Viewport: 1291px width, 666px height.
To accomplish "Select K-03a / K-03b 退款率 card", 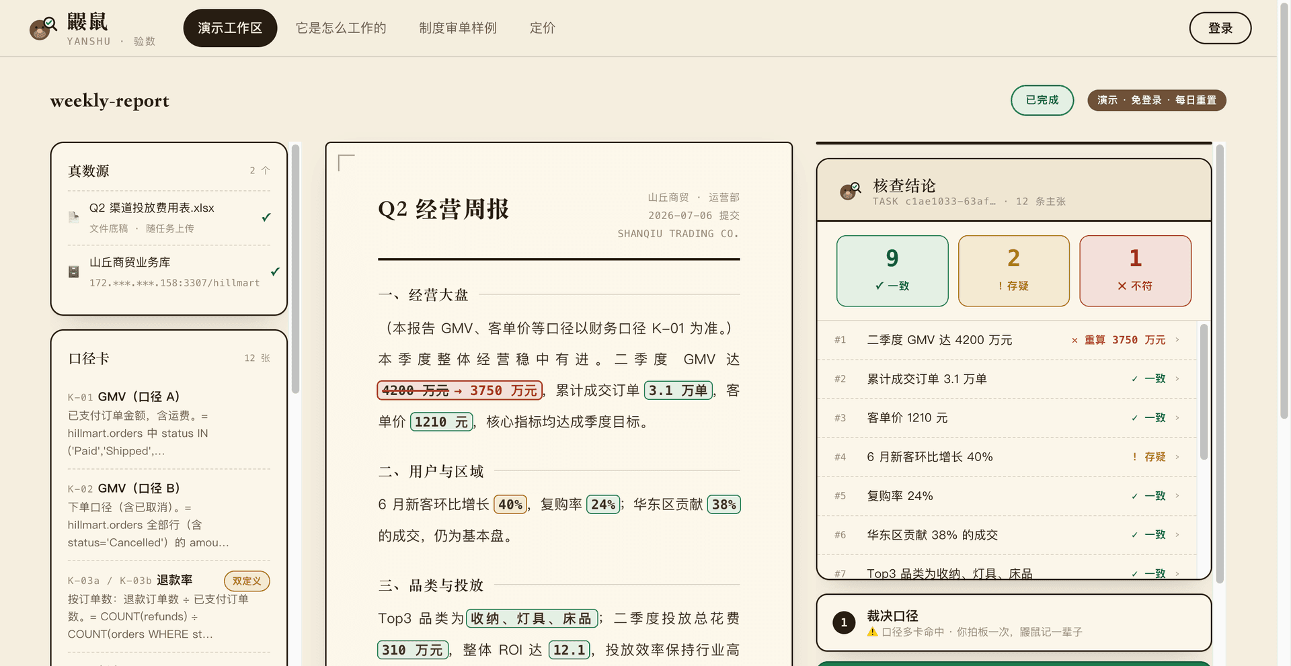I will click(169, 606).
